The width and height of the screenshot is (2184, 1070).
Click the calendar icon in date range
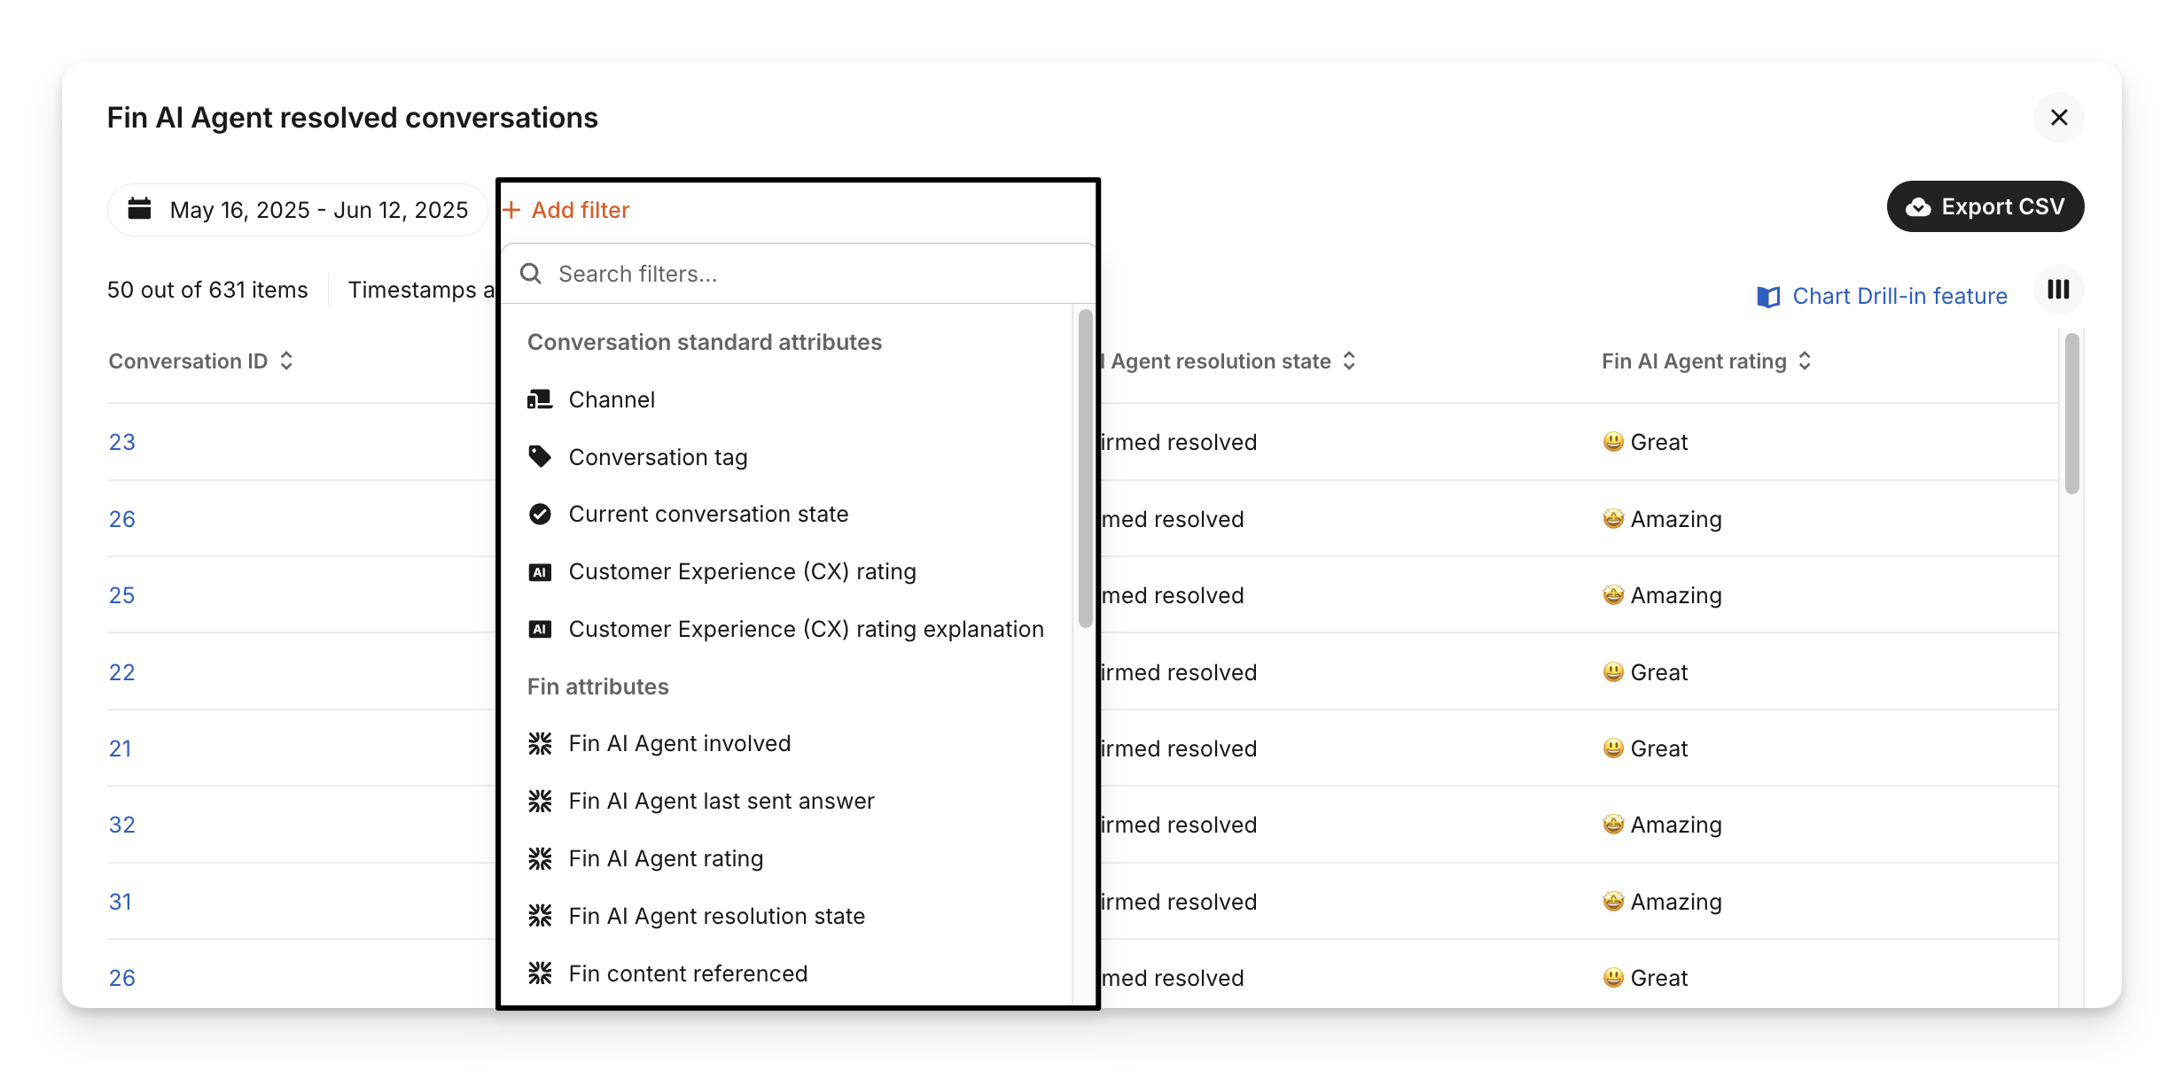coord(140,209)
